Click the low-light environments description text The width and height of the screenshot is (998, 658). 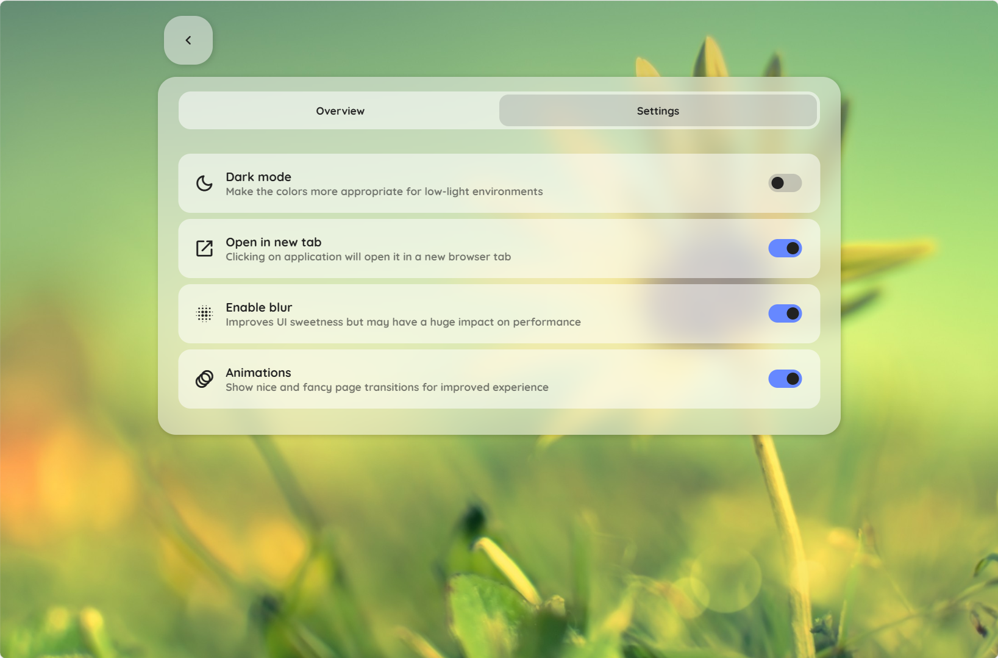click(384, 191)
